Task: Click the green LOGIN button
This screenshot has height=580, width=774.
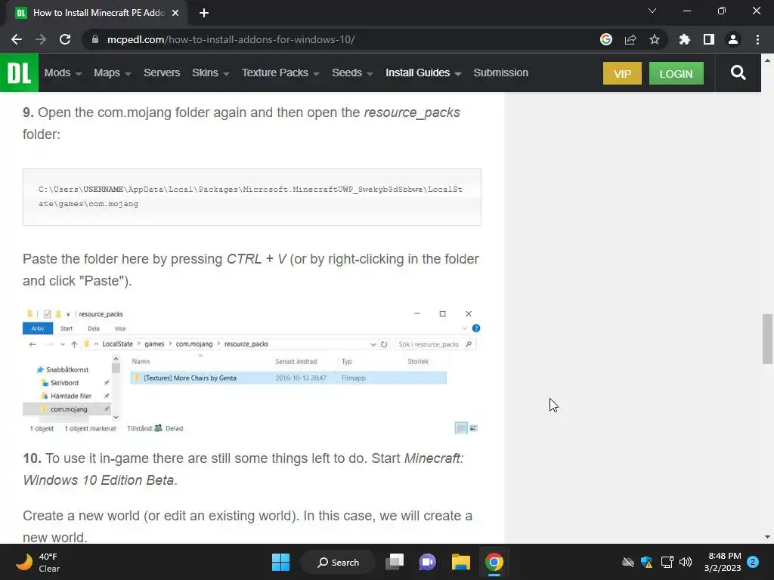Action: pos(676,73)
